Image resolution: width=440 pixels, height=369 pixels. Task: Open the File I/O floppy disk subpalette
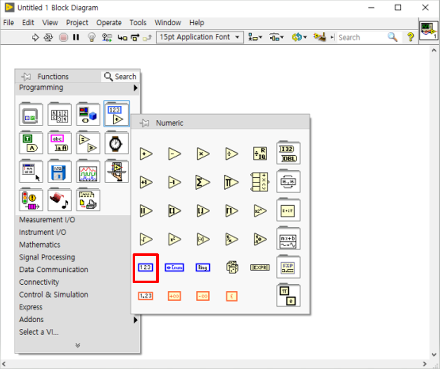pyautogui.click(x=60, y=171)
